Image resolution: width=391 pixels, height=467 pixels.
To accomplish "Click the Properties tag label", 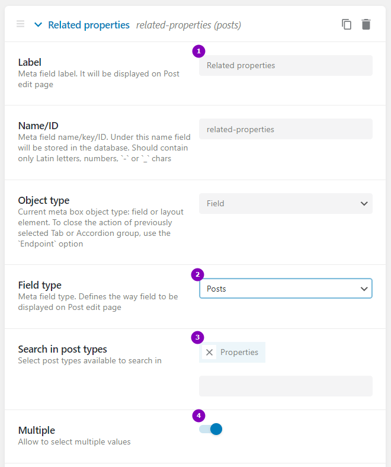I will (x=239, y=353).
